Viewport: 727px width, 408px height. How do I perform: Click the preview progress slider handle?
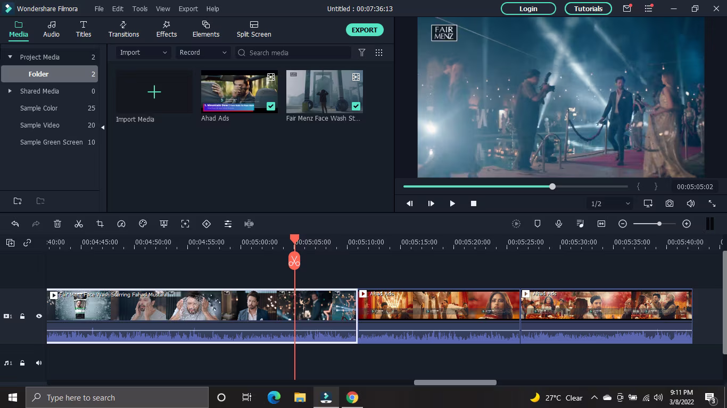point(552,186)
